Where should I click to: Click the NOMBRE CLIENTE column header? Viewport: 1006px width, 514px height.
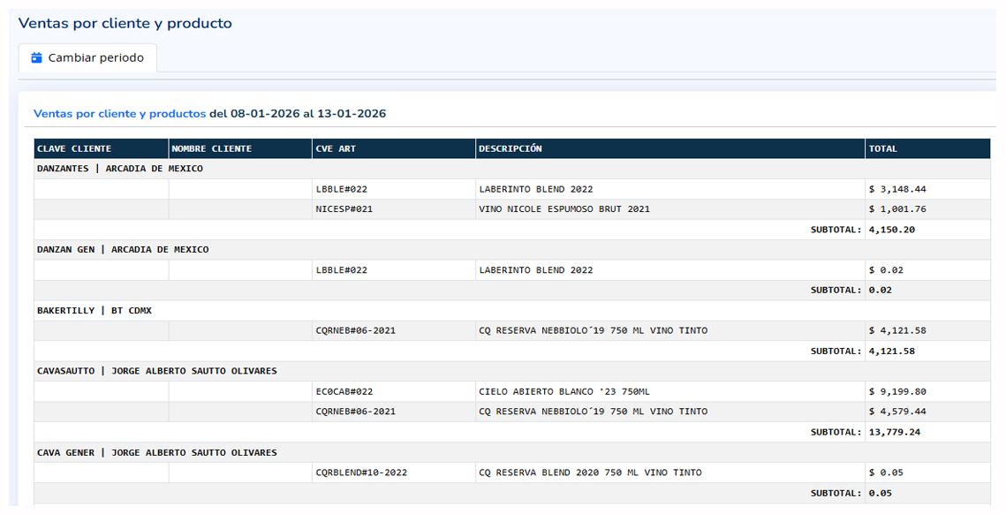(212, 148)
